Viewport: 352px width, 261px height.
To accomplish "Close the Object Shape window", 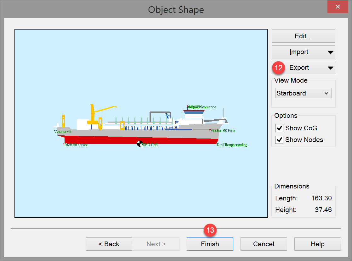I will coord(338,7).
